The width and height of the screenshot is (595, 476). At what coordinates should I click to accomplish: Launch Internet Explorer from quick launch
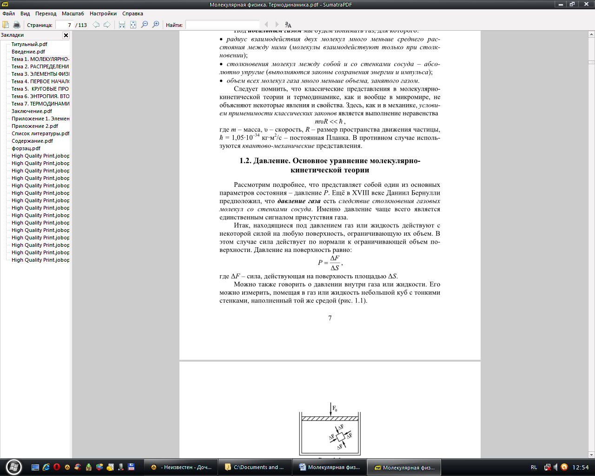(x=46, y=467)
